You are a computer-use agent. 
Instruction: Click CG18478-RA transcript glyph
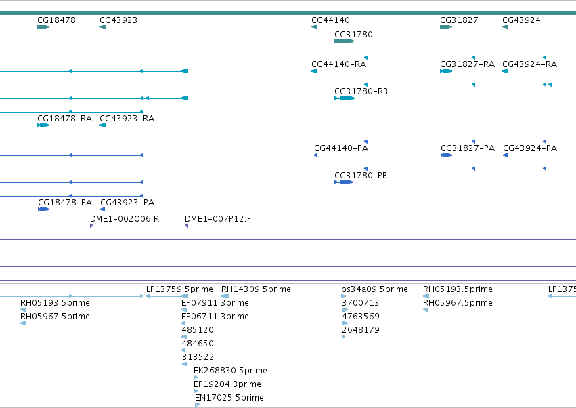click(x=43, y=125)
